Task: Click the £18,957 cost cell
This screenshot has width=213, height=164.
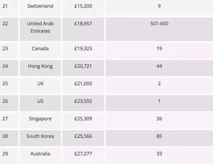Action: click(x=84, y=24)
